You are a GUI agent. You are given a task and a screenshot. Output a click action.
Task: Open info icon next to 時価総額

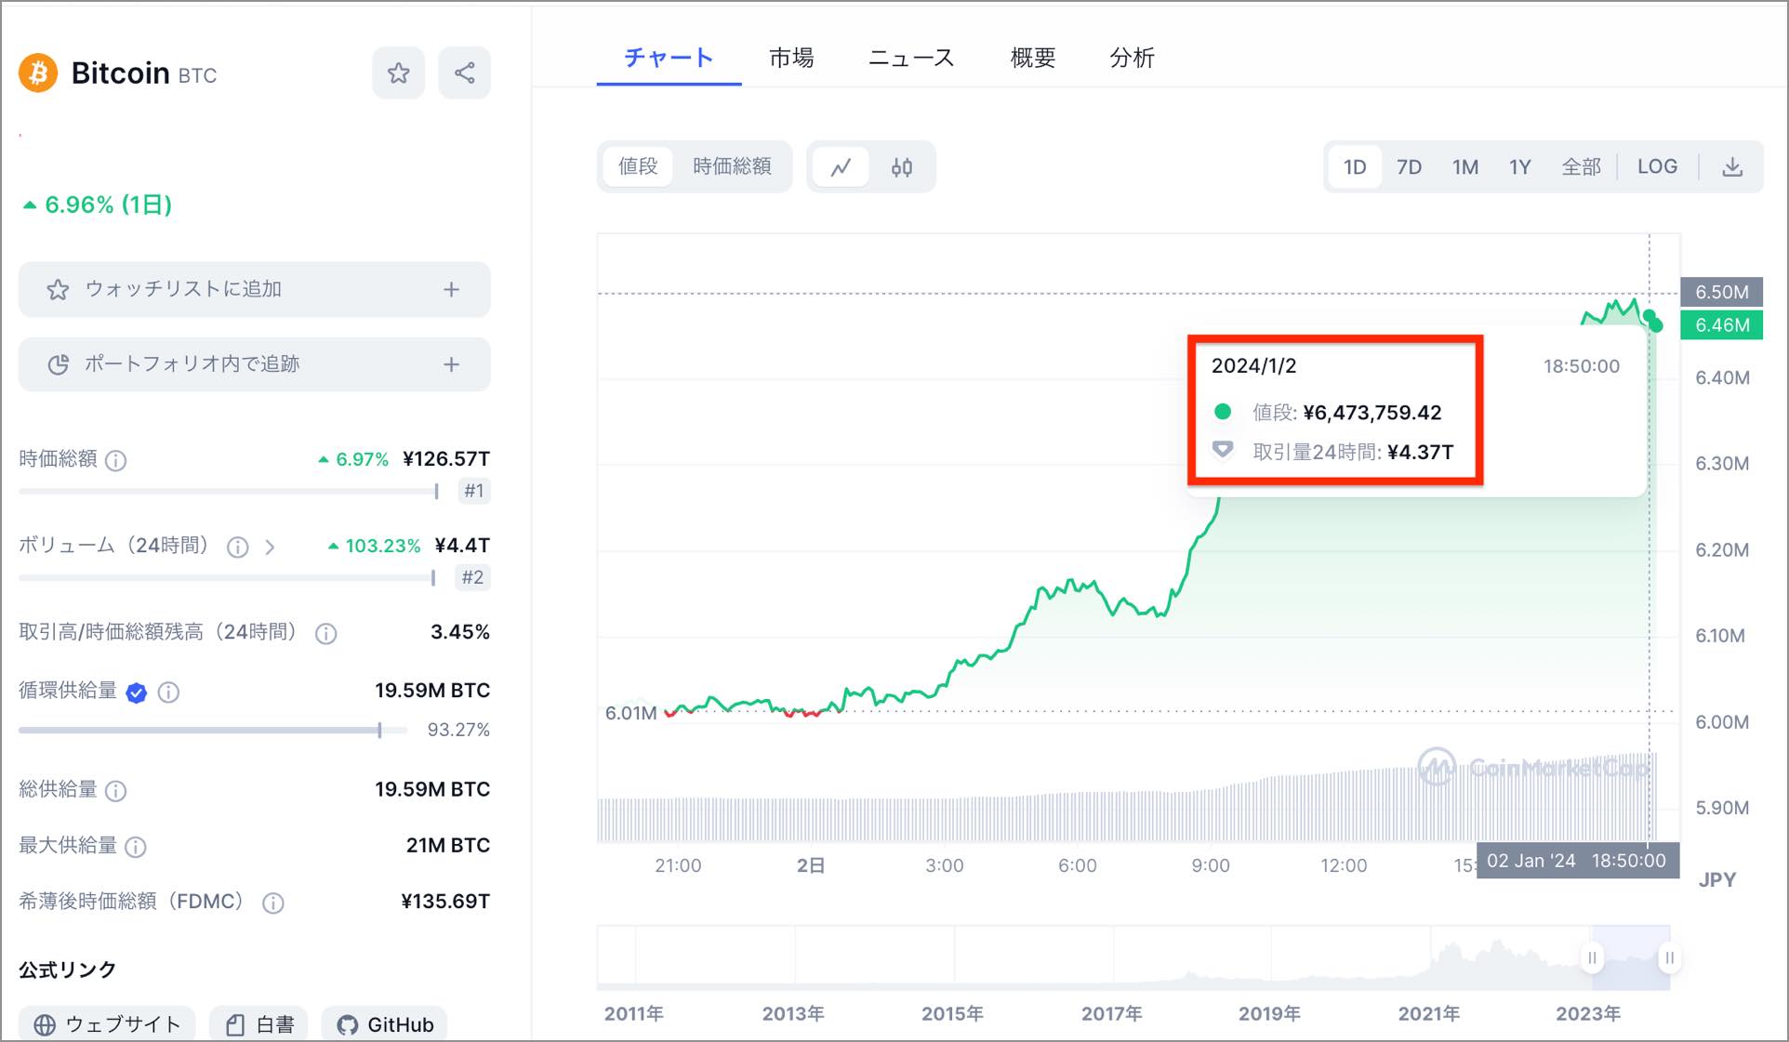point(115,460)
